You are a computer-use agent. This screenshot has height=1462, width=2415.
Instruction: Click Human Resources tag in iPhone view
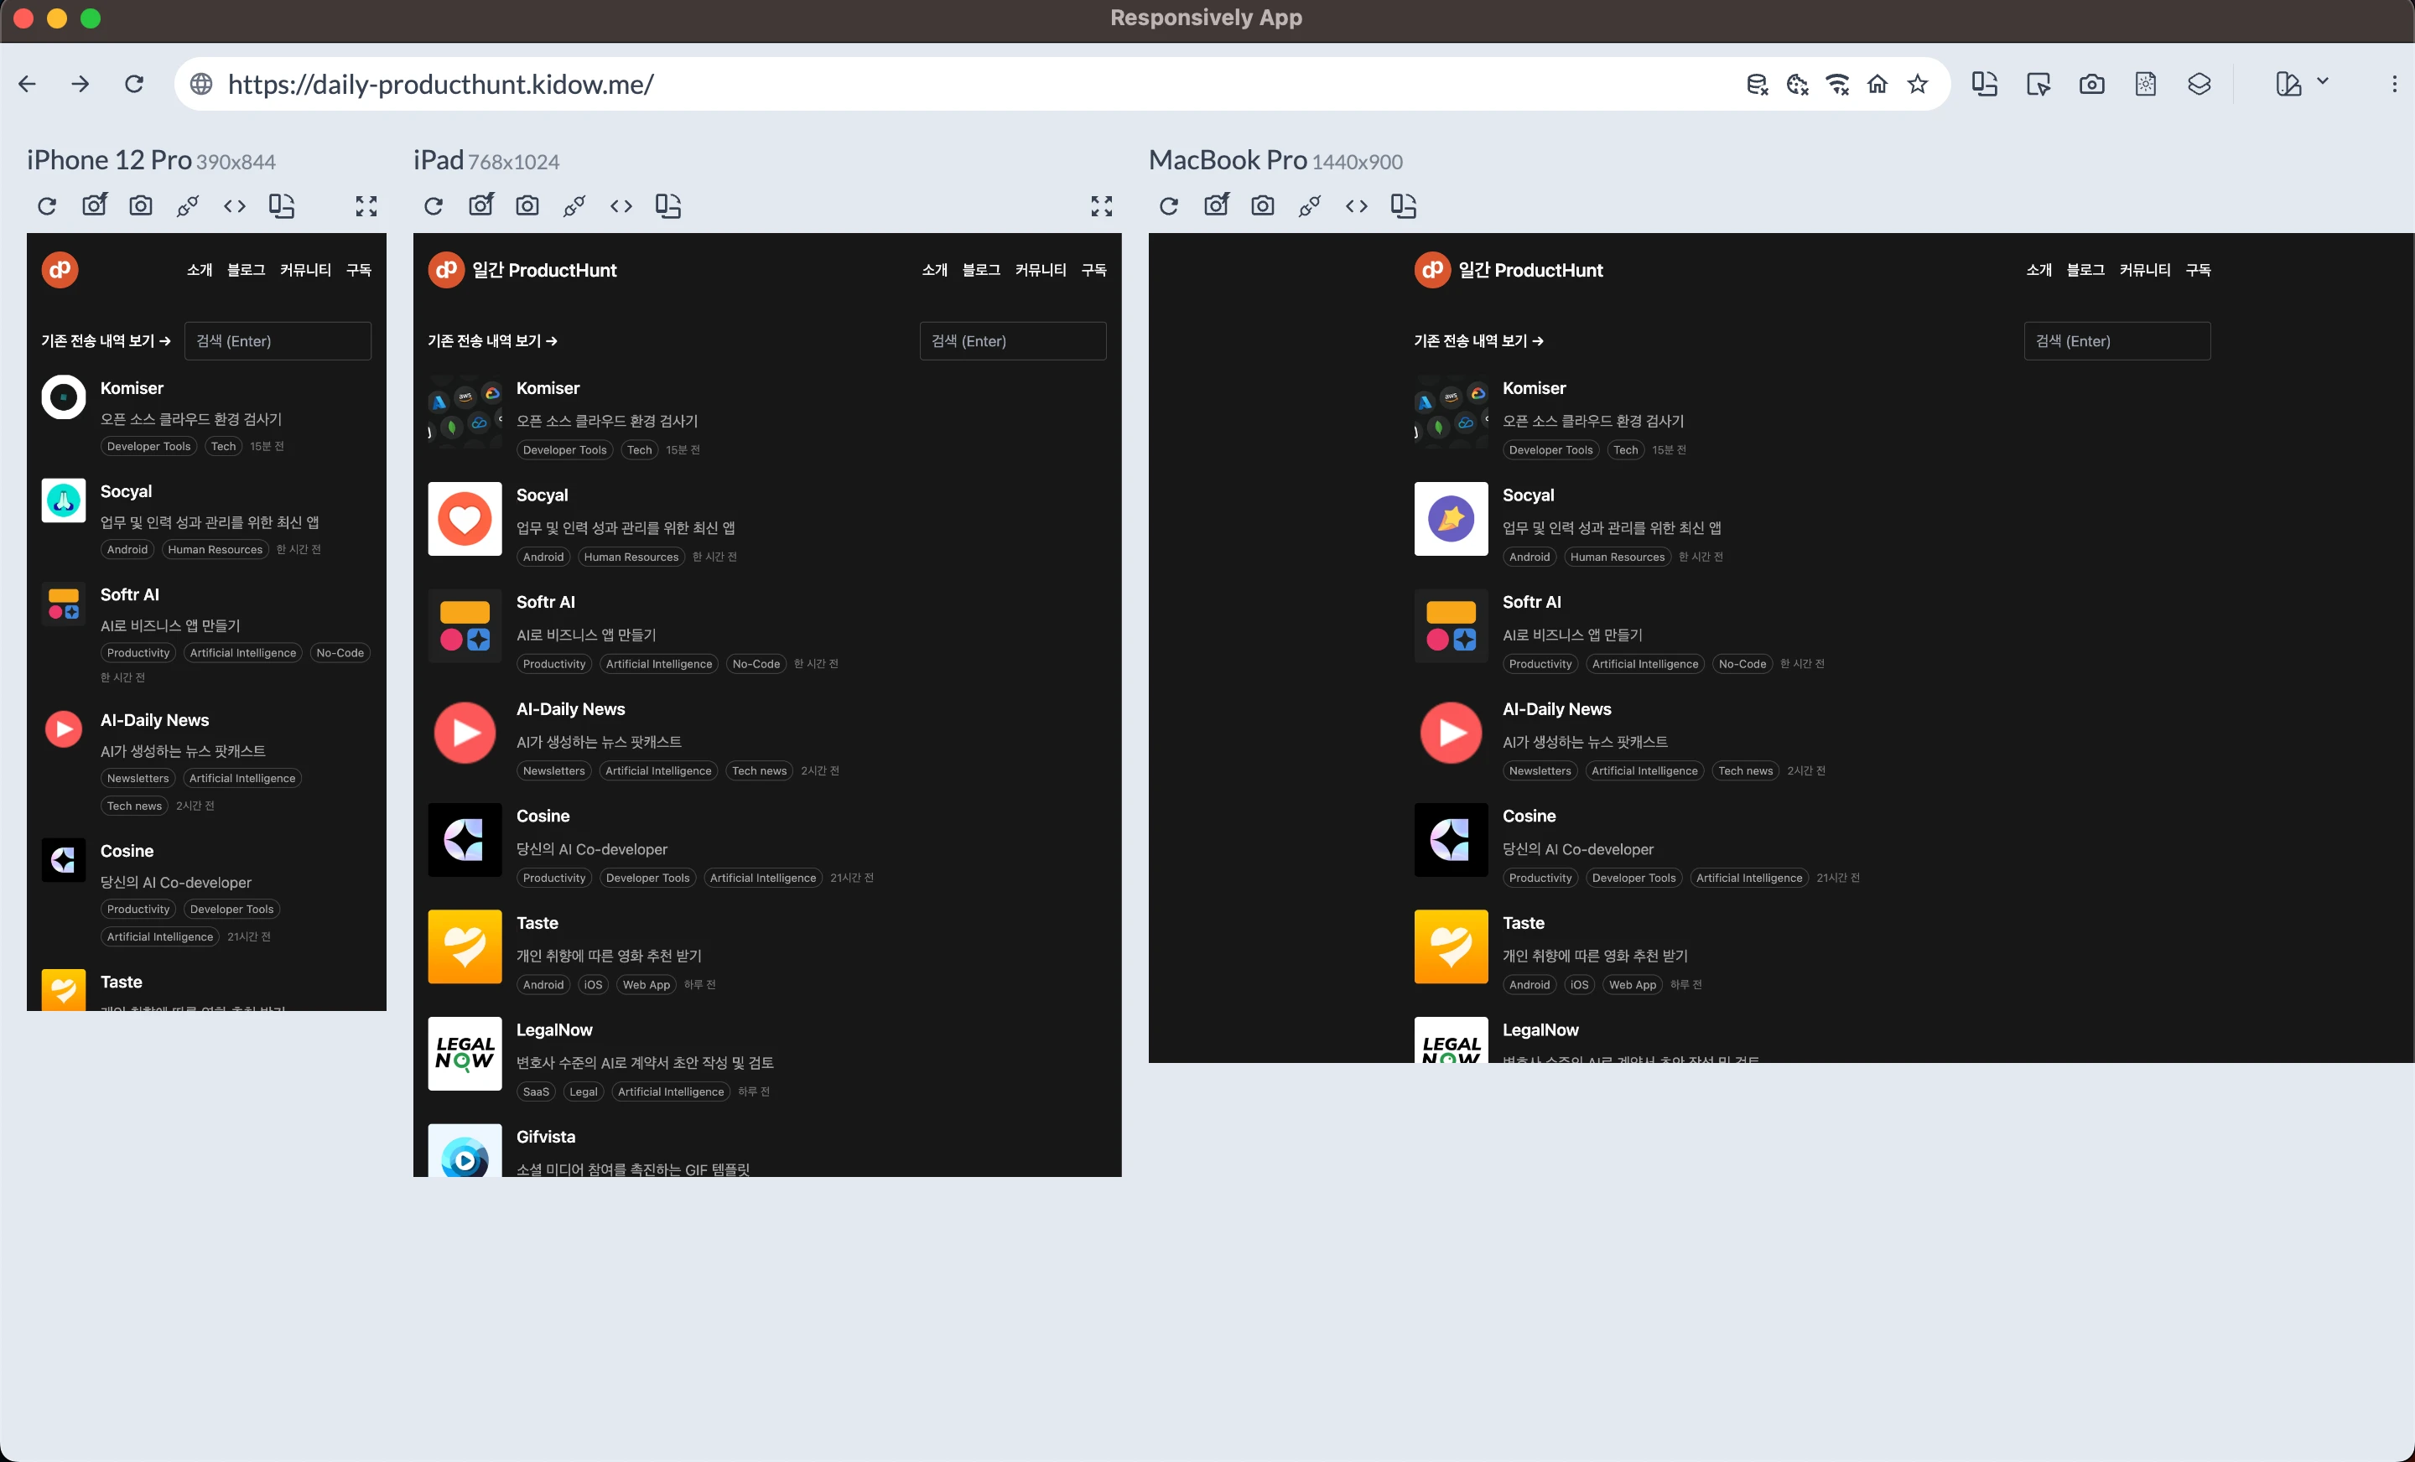[x=215, y=549]
